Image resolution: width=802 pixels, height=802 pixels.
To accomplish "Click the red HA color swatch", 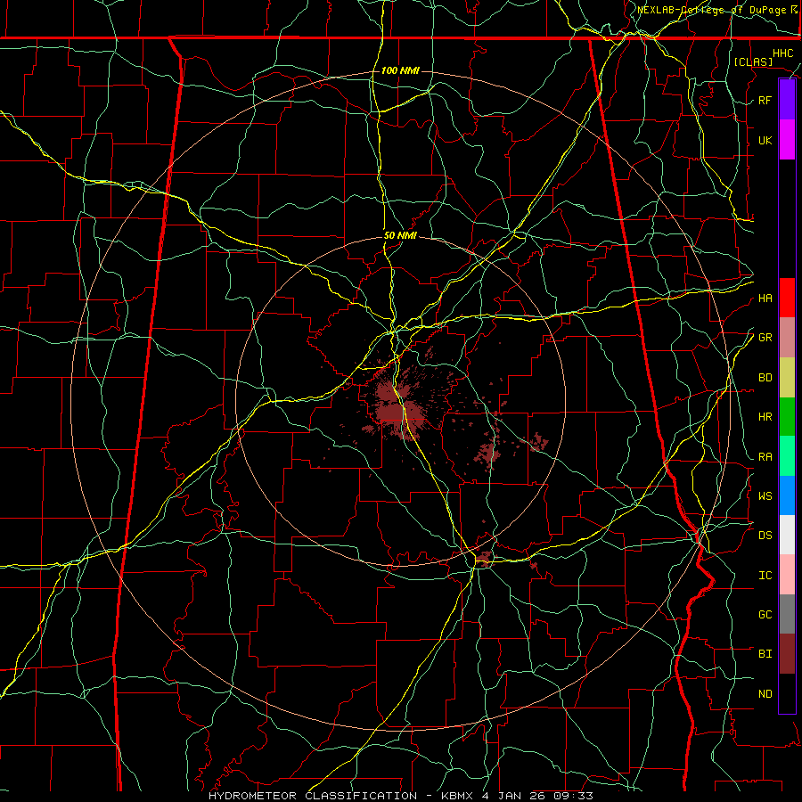I will click(x=787, y=298).
